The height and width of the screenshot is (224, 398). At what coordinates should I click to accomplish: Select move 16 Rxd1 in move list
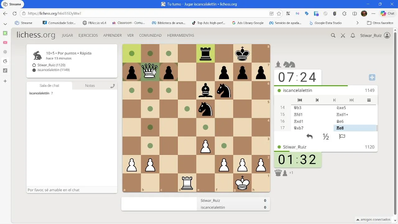click(312, 121)
